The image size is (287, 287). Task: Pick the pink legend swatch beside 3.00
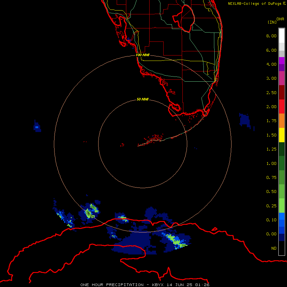pyautogui.click(x=282, y=78)
